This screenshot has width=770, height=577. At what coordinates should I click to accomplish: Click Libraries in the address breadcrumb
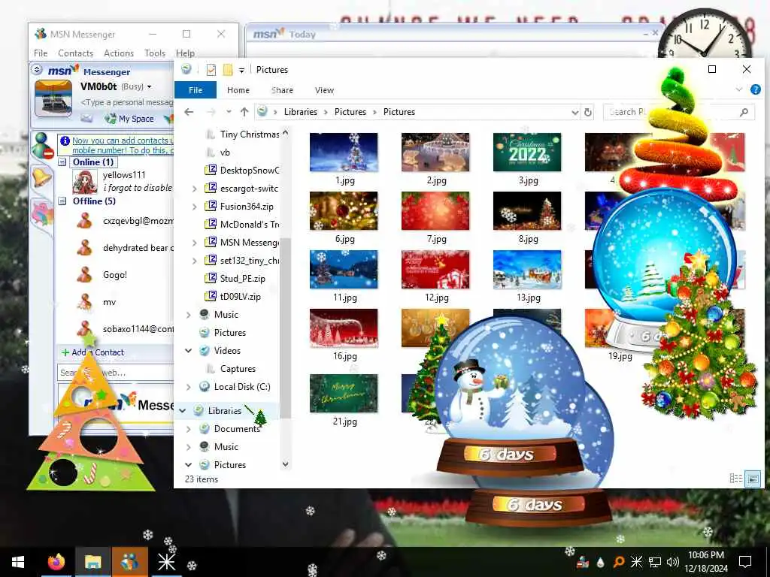(x=301, y=112)
